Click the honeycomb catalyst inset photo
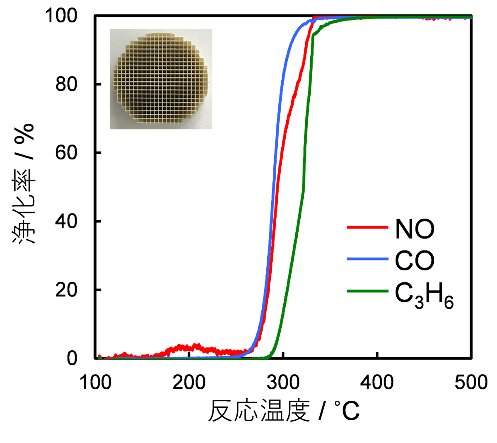Viewport: 497px width, 443px height. coord(161,79)
